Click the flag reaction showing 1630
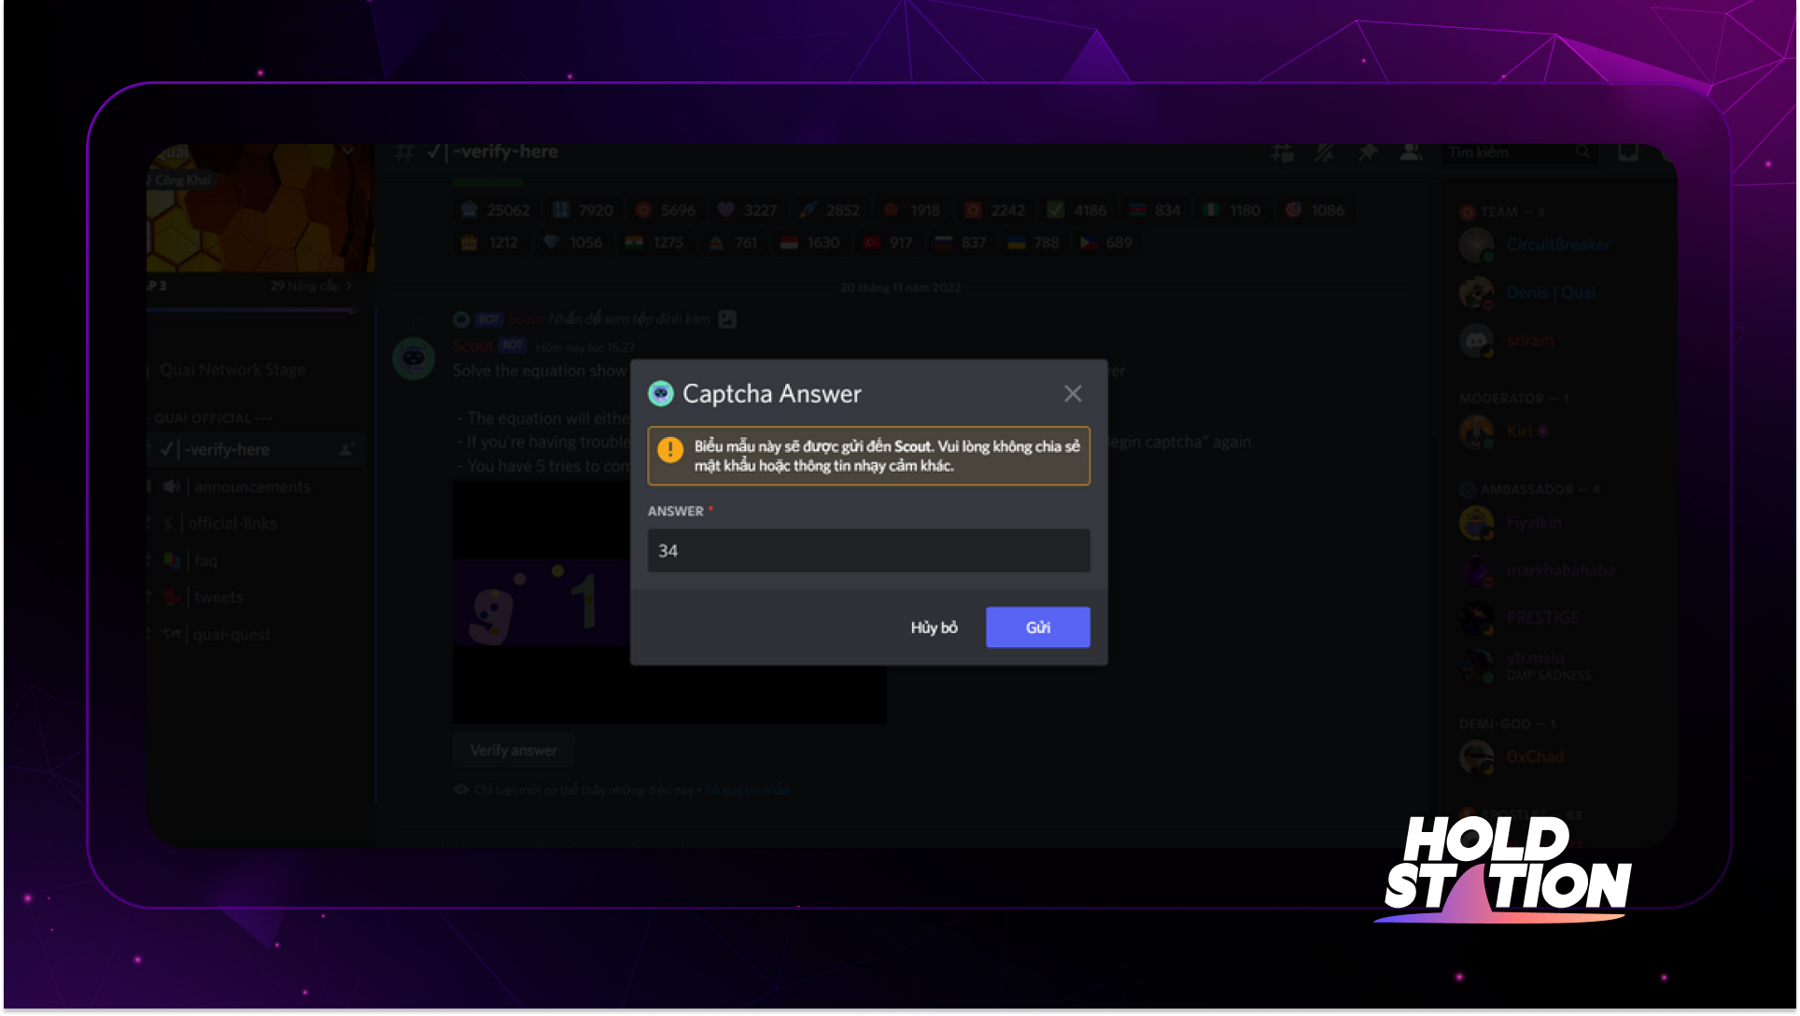This screenshot has width=1800, height=1016. point(810,243)
